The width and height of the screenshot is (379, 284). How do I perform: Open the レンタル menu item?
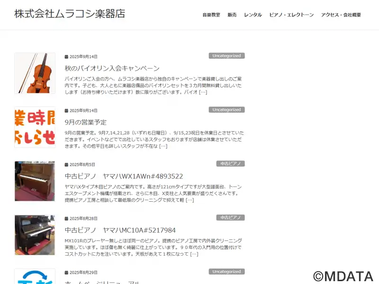[253, 15]
